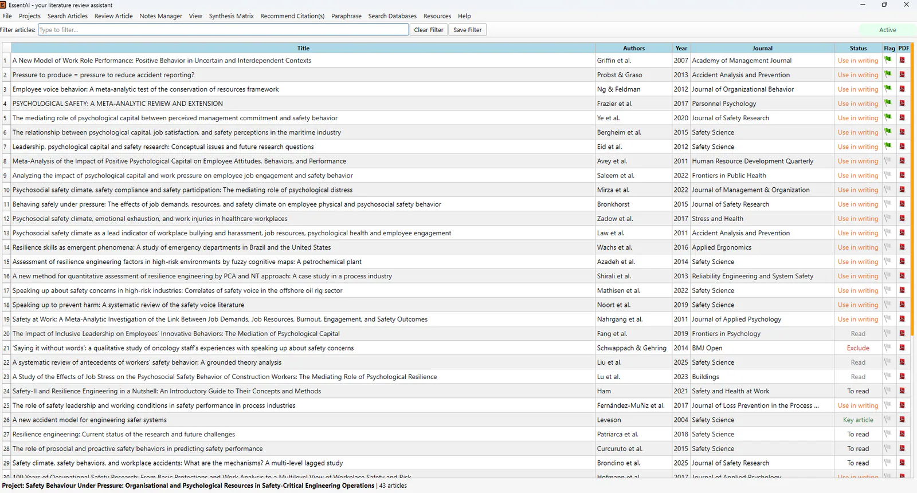This screenshot has width=917, height=493.
Task: Select article 'PSYCHOLOGICAL SAFETY: A META-ANALYTIC REVIEW AND EXTENSION'
Action: [117, 104]
